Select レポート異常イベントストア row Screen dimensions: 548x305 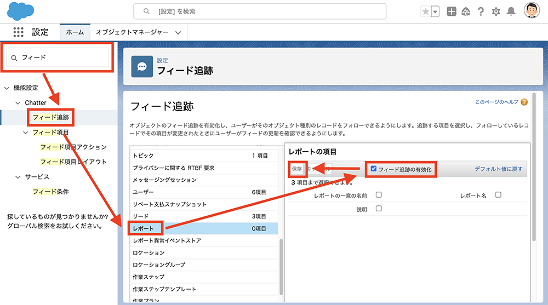tap(204, 241)
